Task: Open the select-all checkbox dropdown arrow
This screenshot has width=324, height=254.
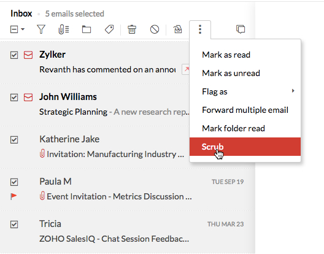Action: 23,29
